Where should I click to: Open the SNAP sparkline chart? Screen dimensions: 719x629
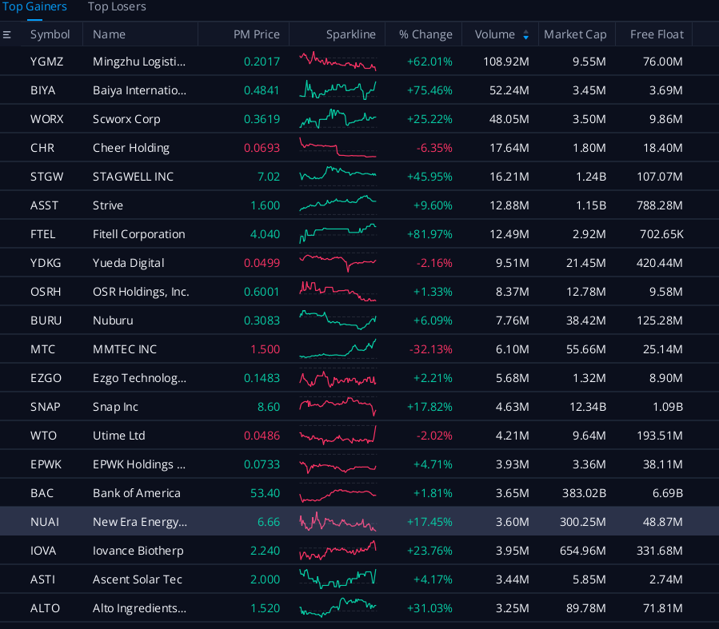[338, 407]
